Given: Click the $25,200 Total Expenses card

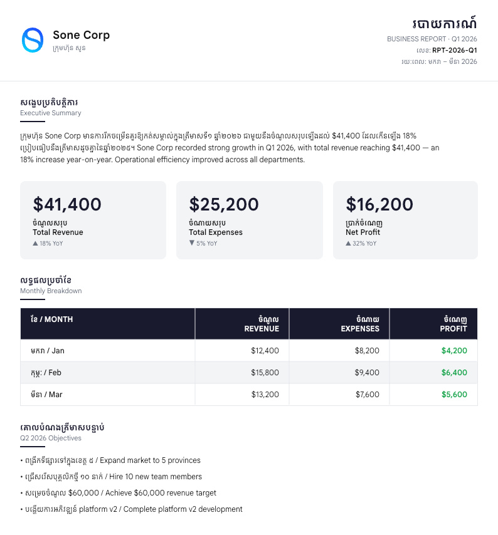Looking at the screenshot, I should tap(249, 220).
